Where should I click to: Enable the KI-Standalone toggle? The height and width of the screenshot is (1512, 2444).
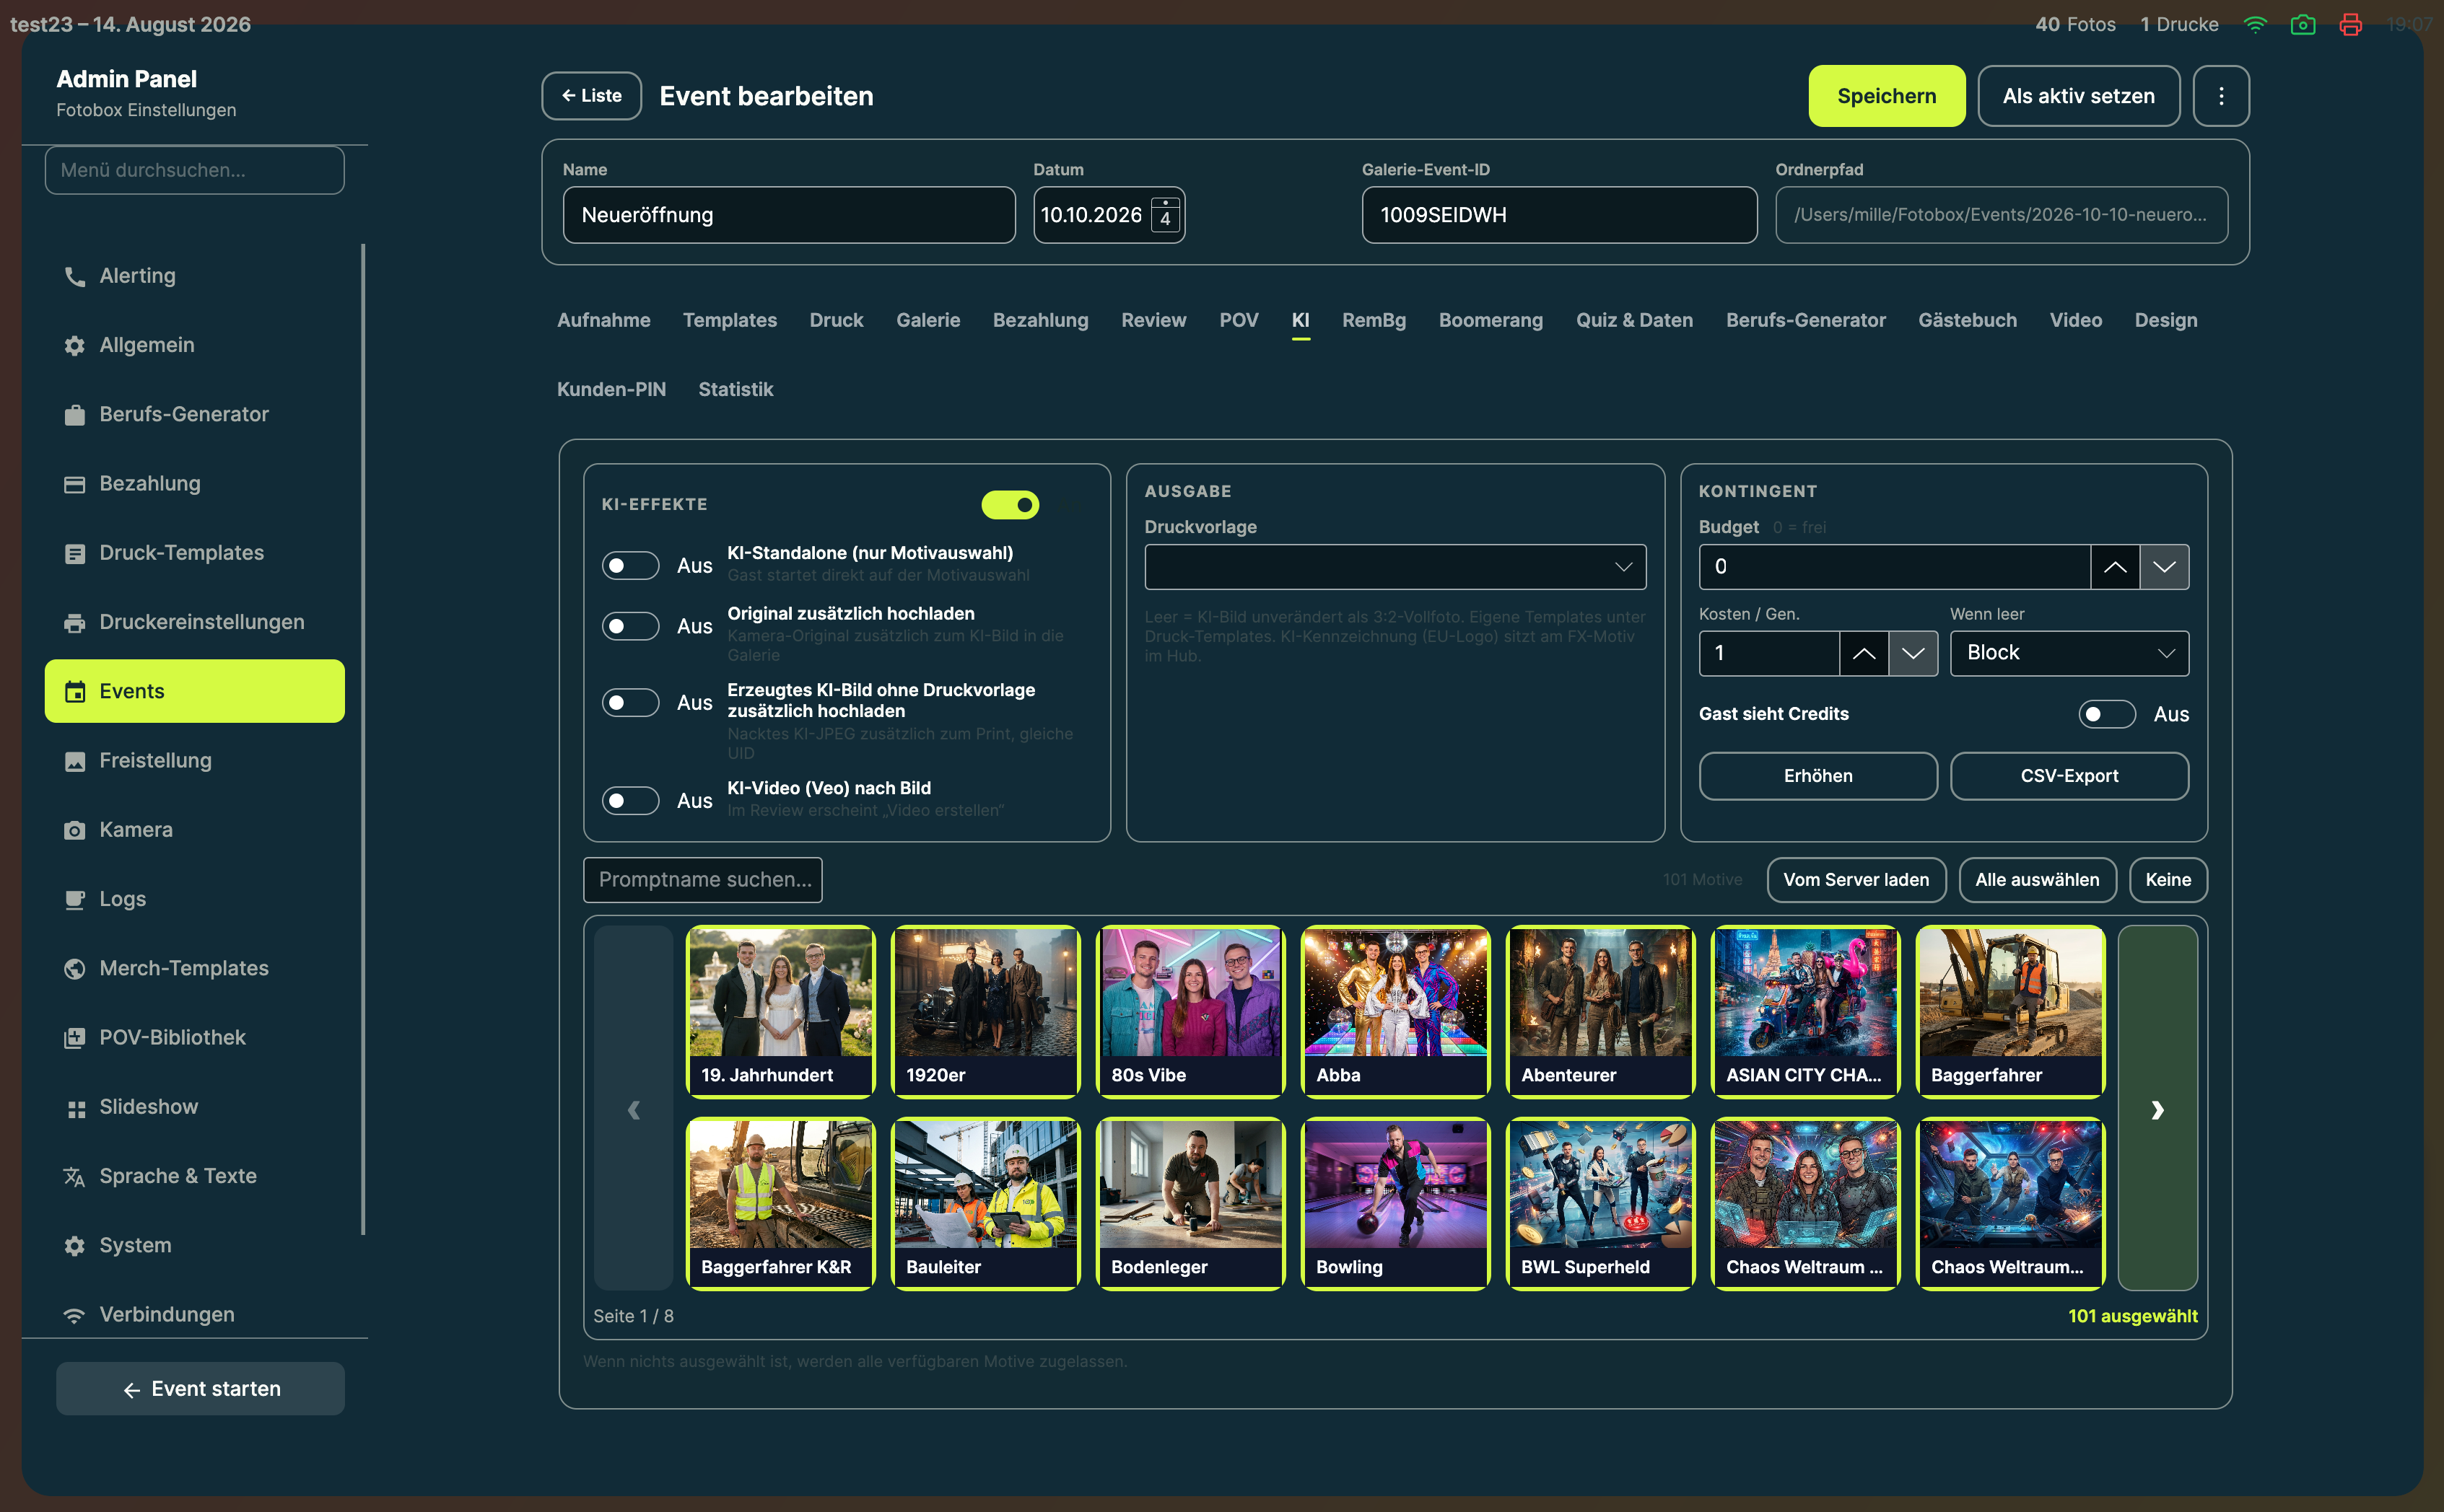coord(630,566)
